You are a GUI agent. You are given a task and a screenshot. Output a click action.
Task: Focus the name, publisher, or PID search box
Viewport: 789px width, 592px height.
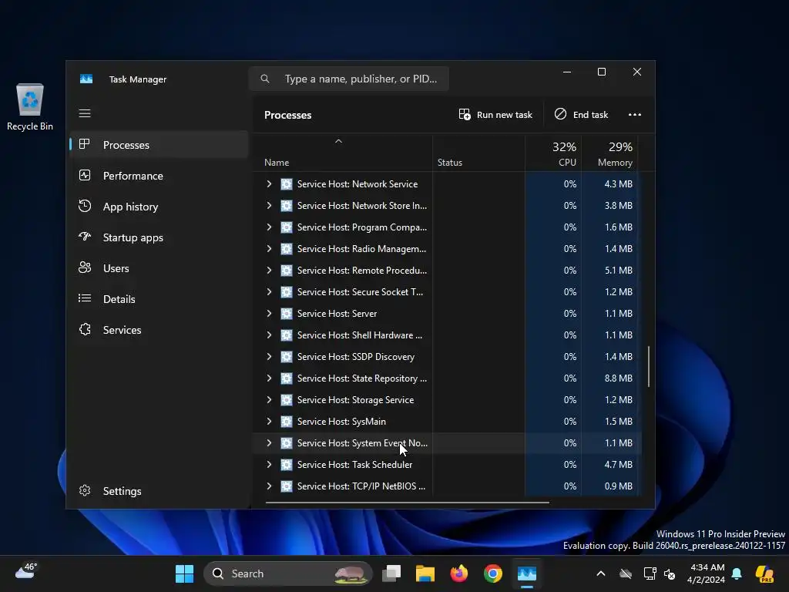(349, 79)
